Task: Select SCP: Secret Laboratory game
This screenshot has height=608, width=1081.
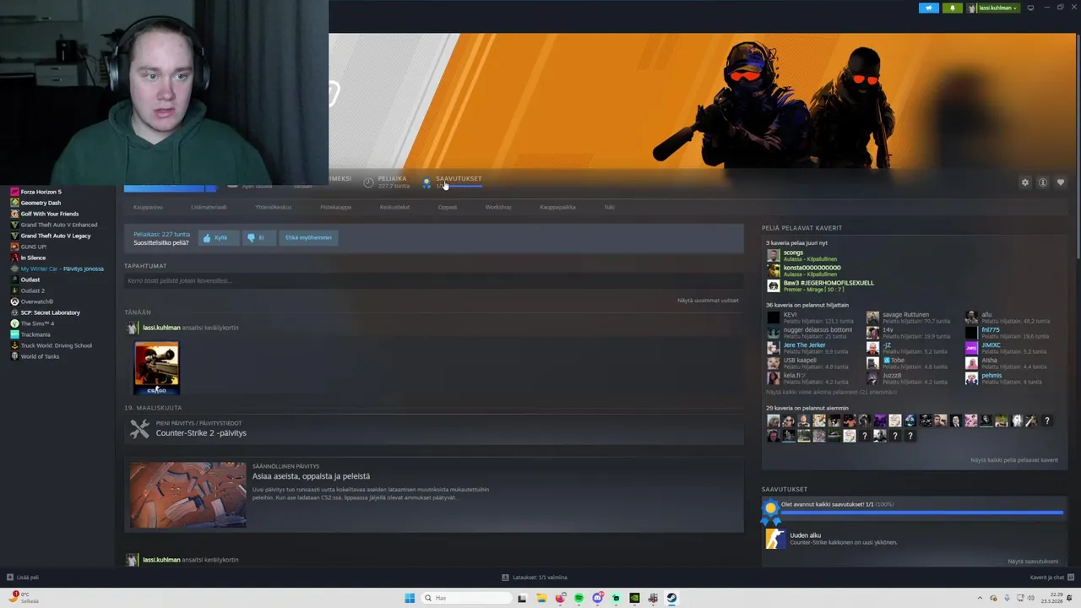Action: click(x=50, y=312)
